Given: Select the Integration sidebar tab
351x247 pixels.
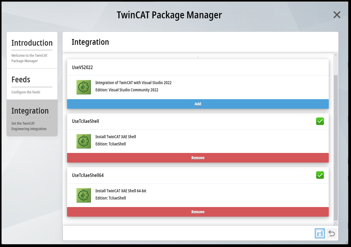Looking at the screenshot, I should 32,118.
